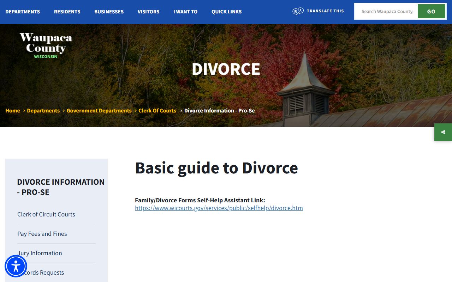The image size is (452, 282).
Task: Open the Businesses menu
Action: pyautogui.click(x=109, y=12)
